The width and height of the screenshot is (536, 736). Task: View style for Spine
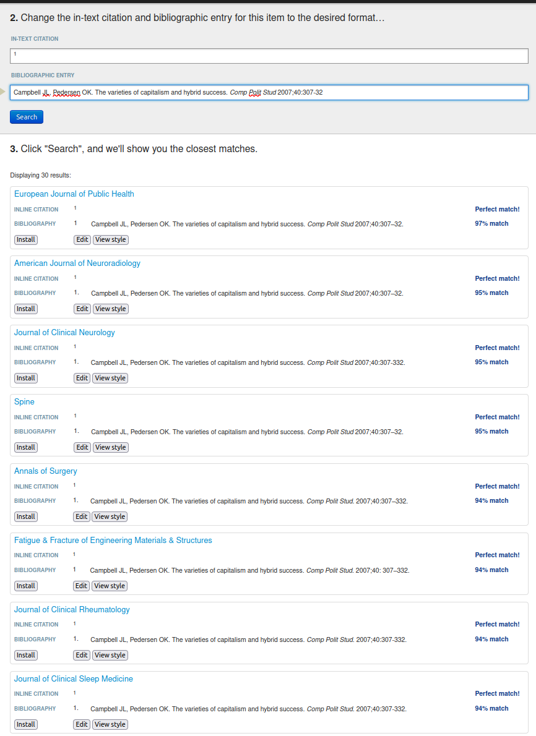pos(110,447)
